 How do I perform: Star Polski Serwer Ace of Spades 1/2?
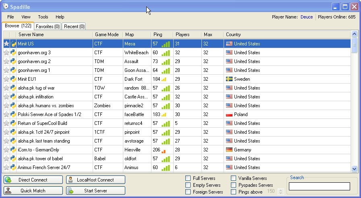[x=6, y=114]
